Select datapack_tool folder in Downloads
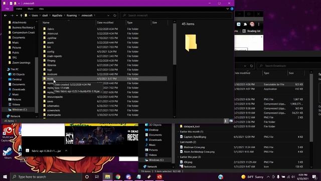This screenshot has width=321, height=181. [192, 126]
